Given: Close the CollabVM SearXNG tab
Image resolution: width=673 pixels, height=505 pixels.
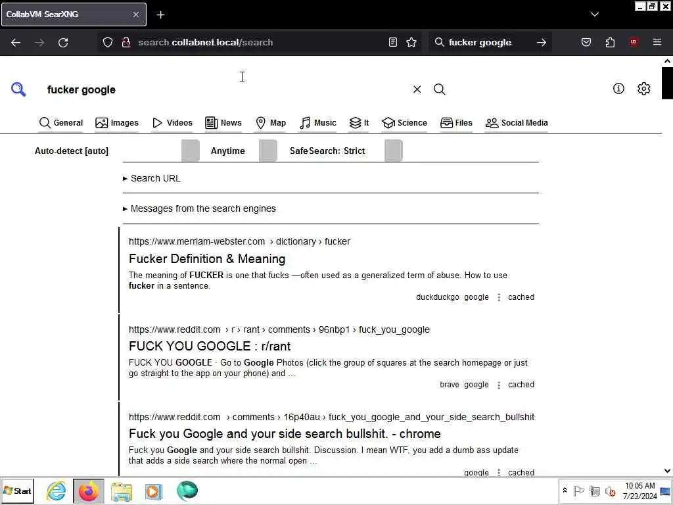Looking at the screenshot, I should coord(135,14).
